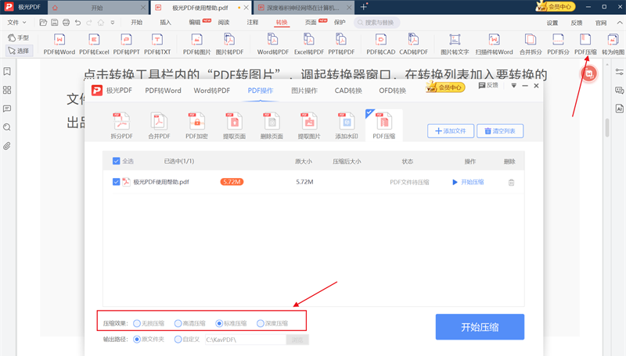
Task: Open 图片转PDF tool in ribbon
Action: pyautogui.click(x=229, y=44)
